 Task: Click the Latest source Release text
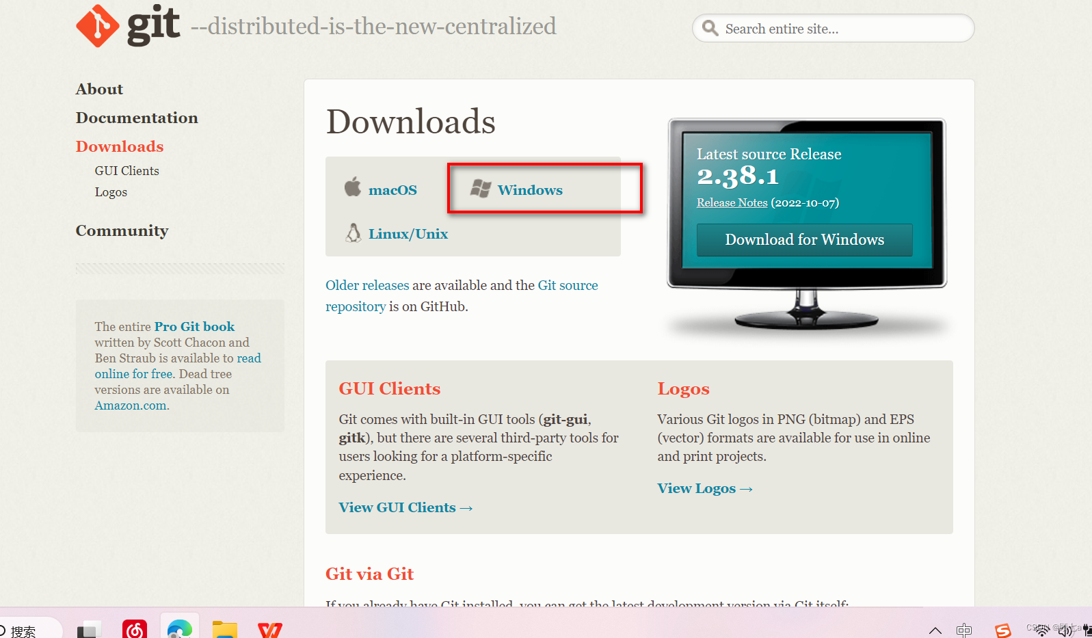coord(769,154)
